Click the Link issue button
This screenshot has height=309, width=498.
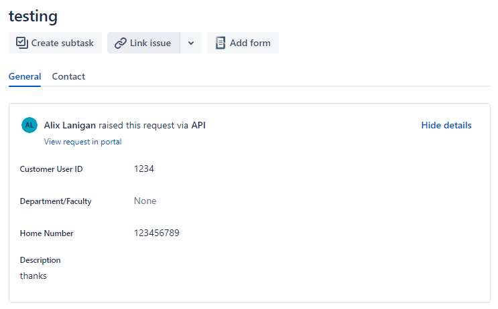pos(143,43)
